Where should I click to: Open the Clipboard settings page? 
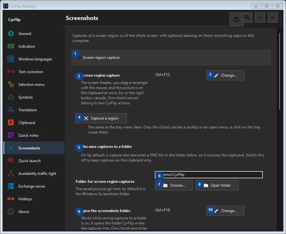[x=34, y=123]
